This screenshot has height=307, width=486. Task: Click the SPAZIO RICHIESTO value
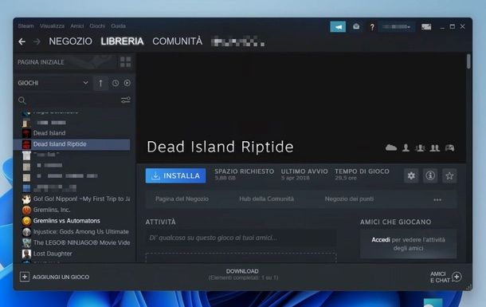click(225, 178)
